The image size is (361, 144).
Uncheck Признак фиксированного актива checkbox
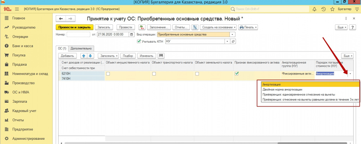coord(237,74)
